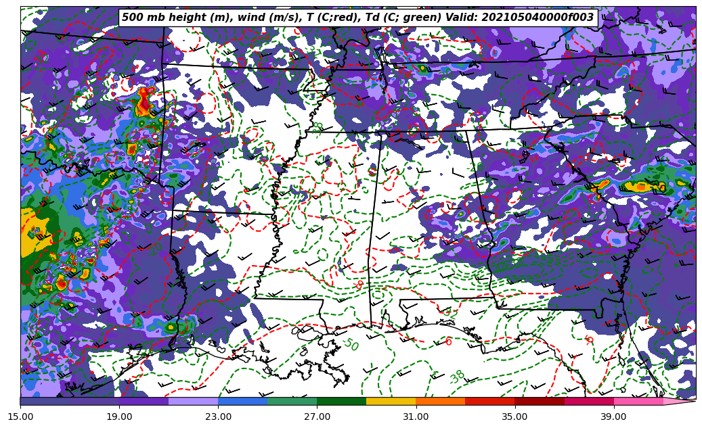Click the 15.00 colorbar tick label
This screenshot has height=428, width=702.
pyautogui.click(x=20, y=417)
